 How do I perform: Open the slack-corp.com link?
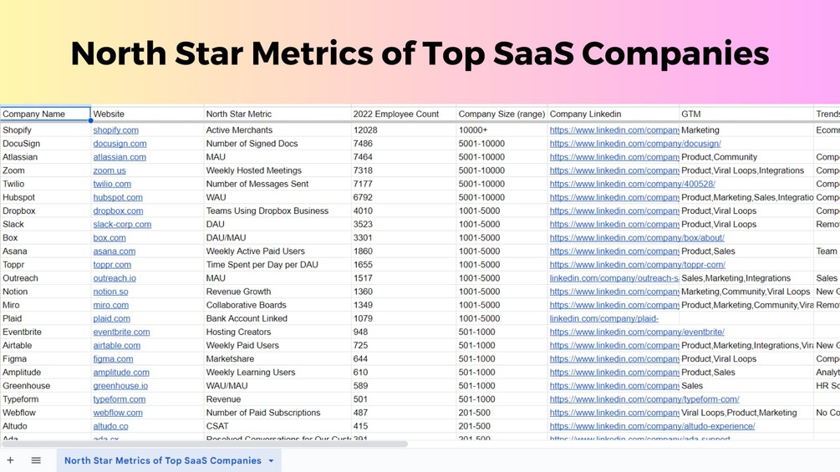pyautogui.click(x=122, y=224)
